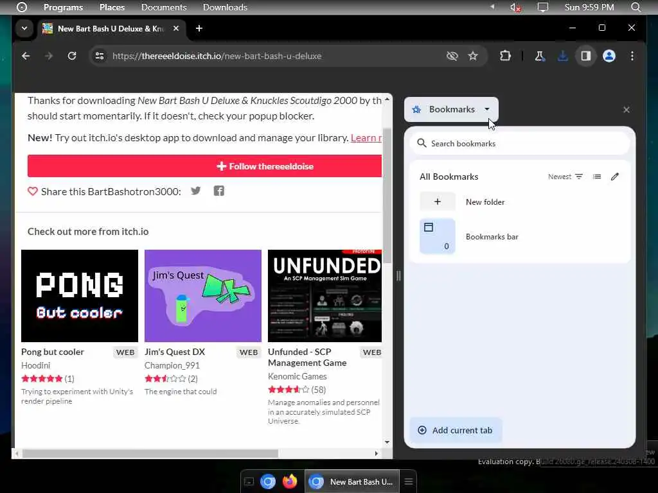Open site information icon in address bar

tap(100, 56)
